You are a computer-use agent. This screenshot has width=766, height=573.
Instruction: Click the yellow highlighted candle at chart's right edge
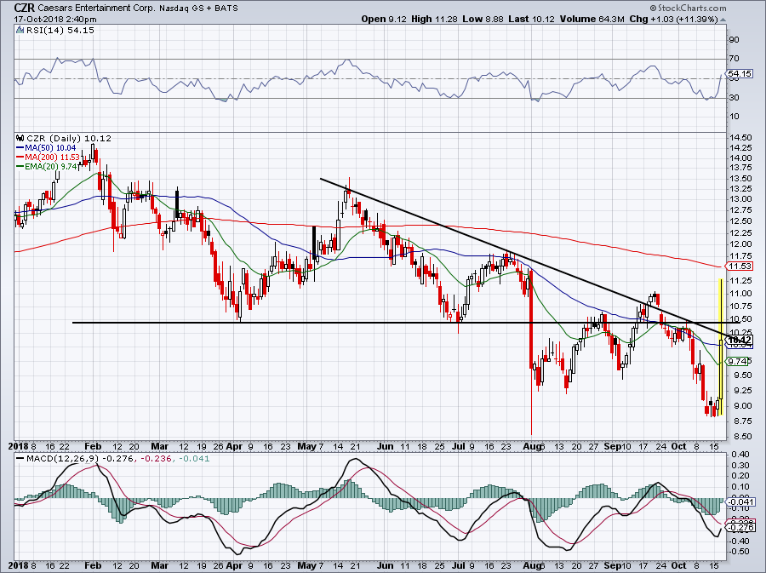tap(721, 347)
